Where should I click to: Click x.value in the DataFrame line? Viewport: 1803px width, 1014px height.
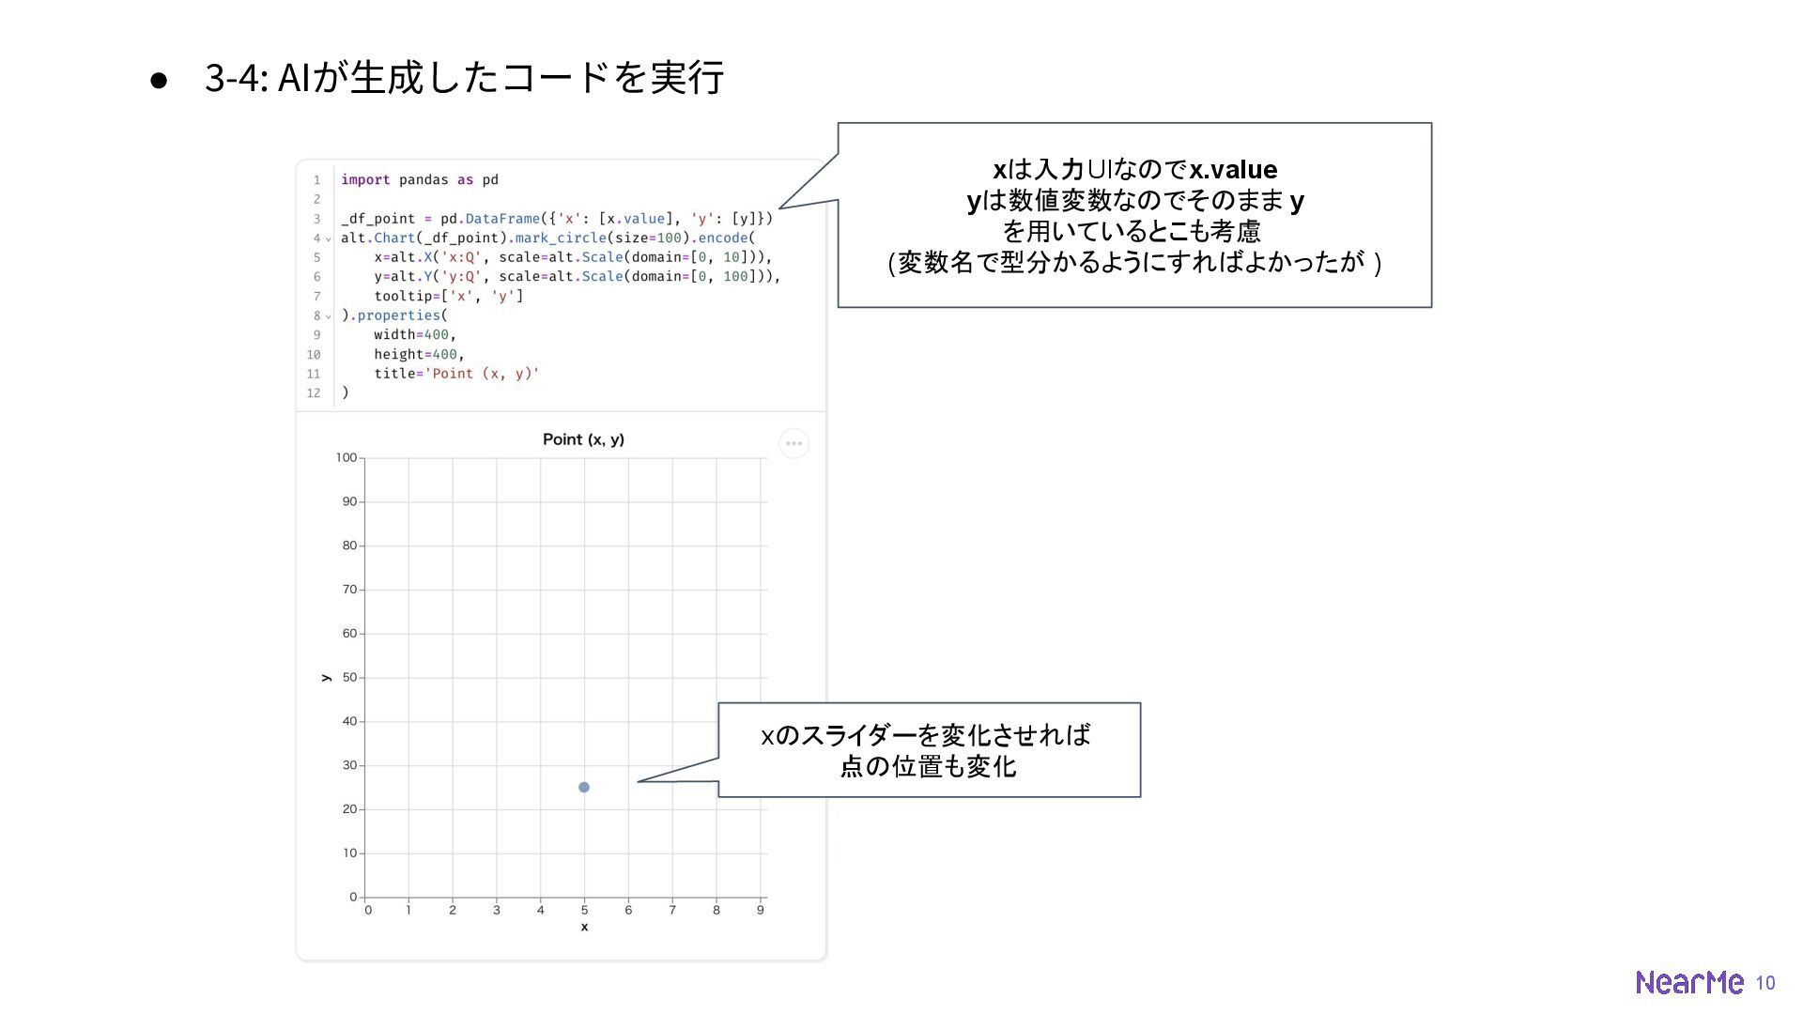pos(636,219)
